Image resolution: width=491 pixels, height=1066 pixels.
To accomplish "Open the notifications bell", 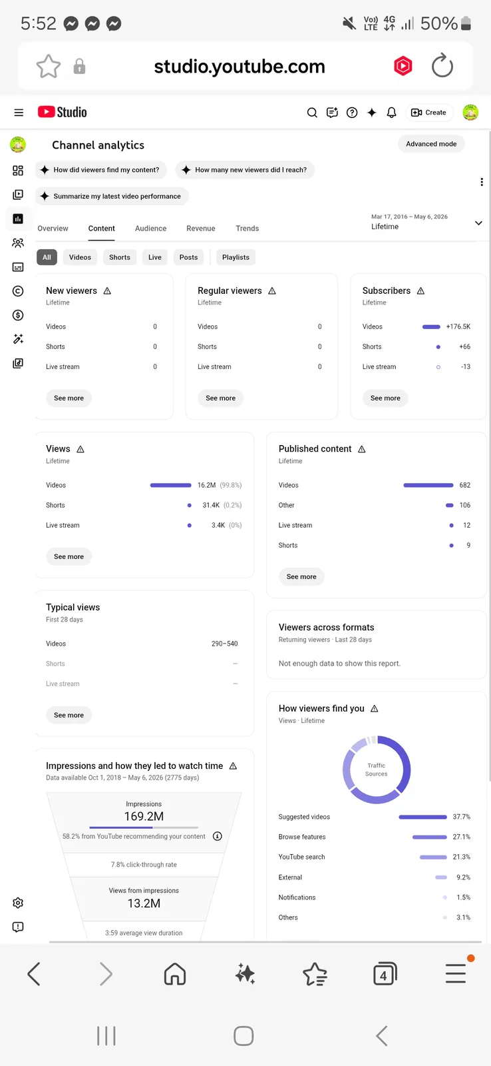I will pyautogui.click(x=392, y=113).
